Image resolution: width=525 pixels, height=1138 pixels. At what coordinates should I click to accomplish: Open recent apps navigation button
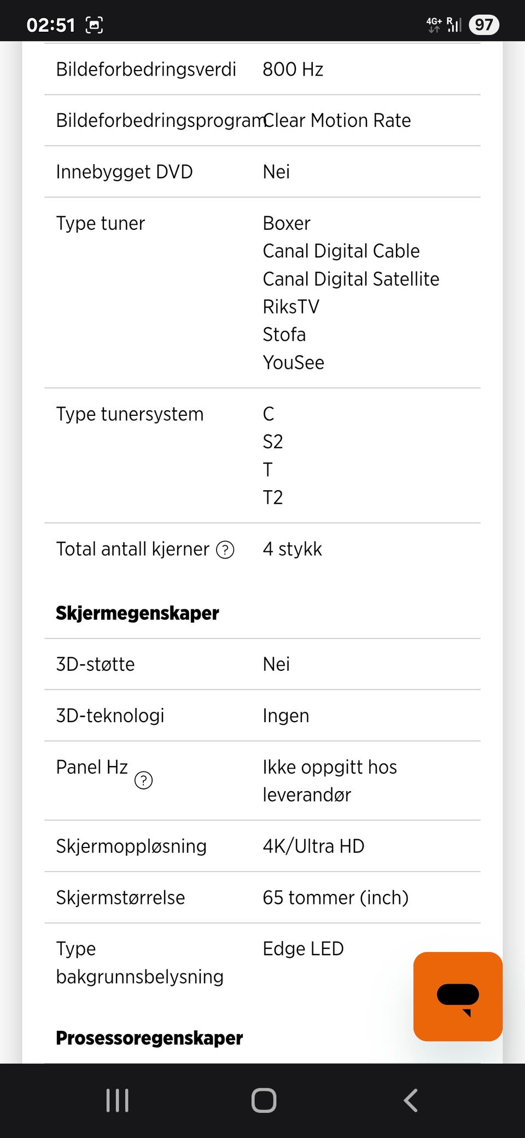(117, 1100)
